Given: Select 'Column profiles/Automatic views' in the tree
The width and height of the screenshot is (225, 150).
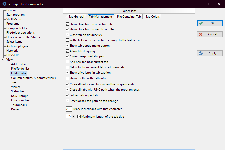Looking at the screenshot, I should coord(33,78).
